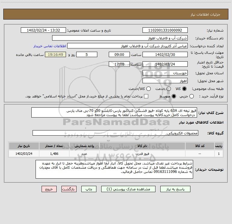Click the announcement date field 1402/02/24 - 13:32
This screenshot has height=224, width=232.
[43, 30]
